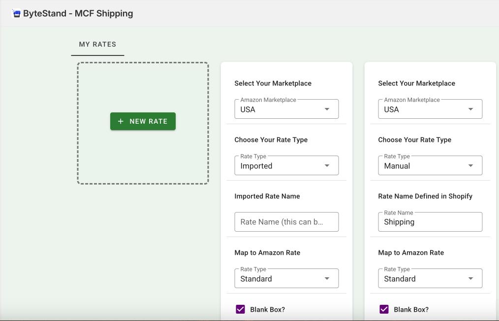Click "Select Your Marketplace" heading in the Imported card

273,83
